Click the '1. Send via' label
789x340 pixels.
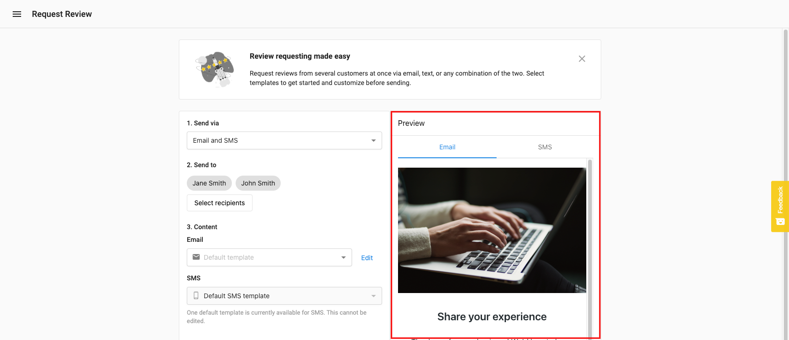(203, 123)
